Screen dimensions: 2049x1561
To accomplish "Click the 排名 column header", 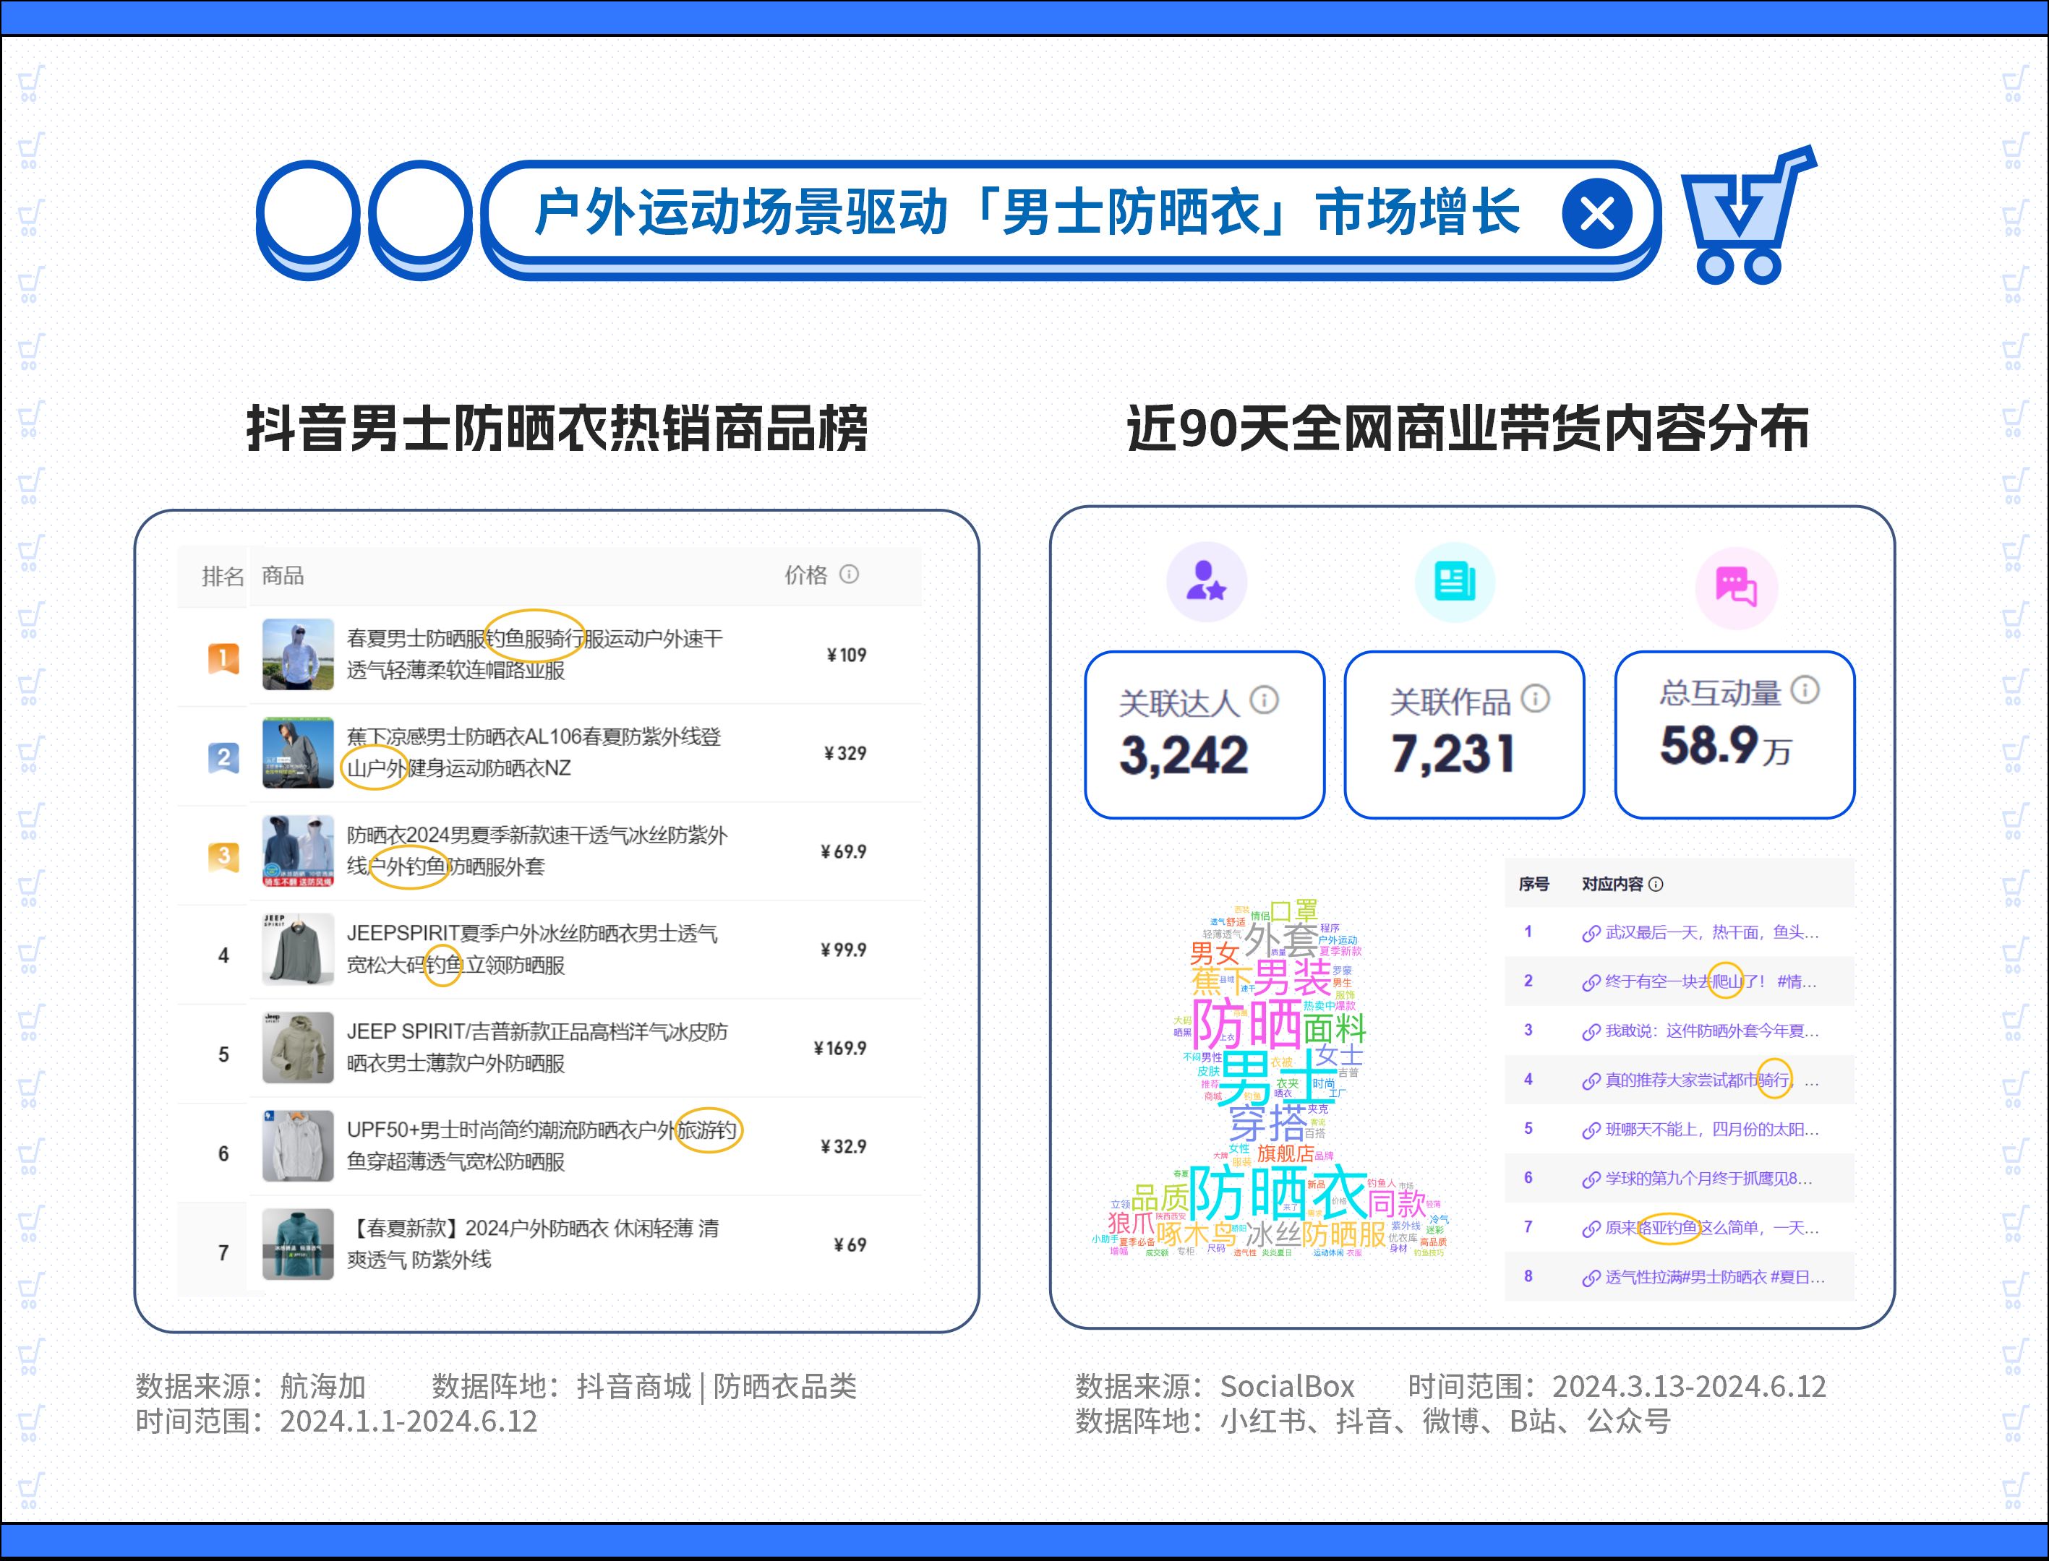I will (x=222, y=576).
